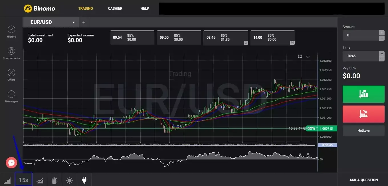388x186 pixels.
Task: Close the RSI indicator panel
Action: [x=308, y=154]
